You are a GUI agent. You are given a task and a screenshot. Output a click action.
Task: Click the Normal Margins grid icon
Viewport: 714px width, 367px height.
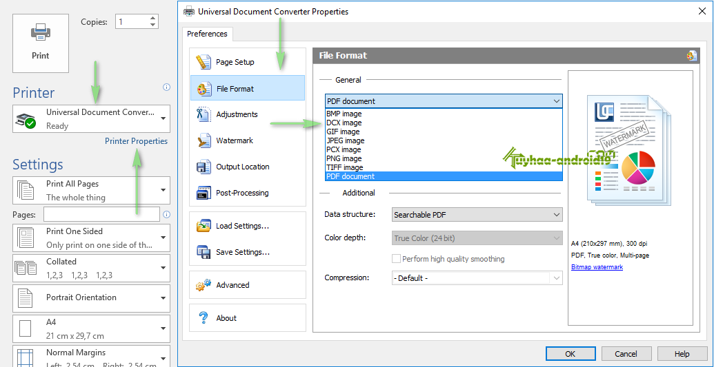pos(26,357)
